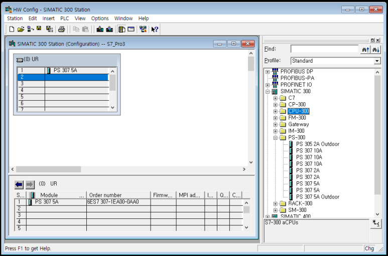
Task: Select the CPU-300 folder label
Action: (299, 111)
